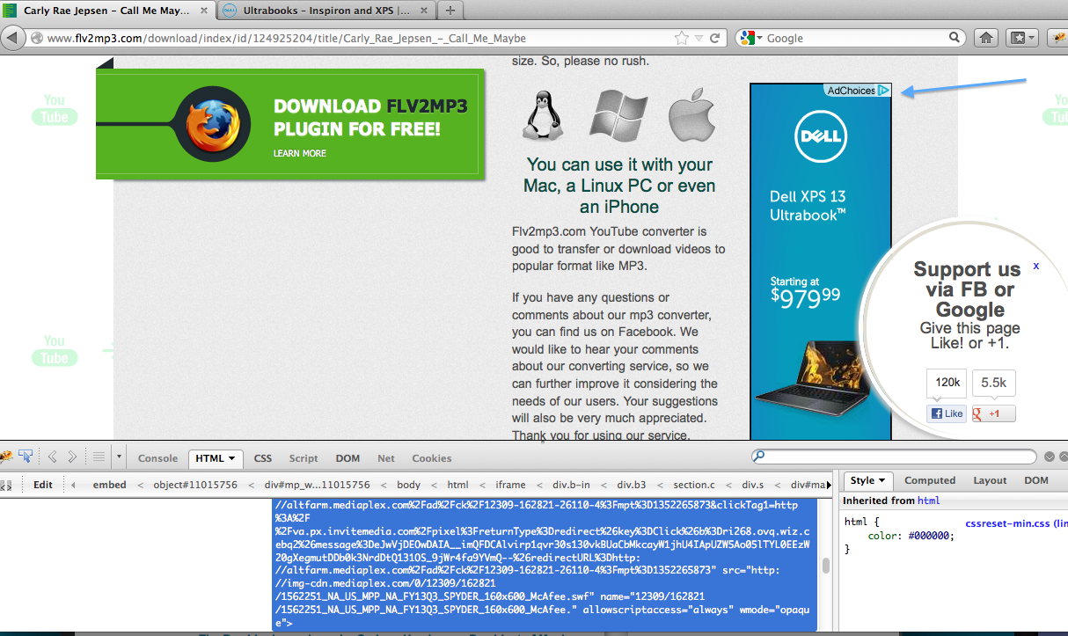The image size is (1068, 636).
Task: Open the search engine selector dropdown
Action: (750, 38)
